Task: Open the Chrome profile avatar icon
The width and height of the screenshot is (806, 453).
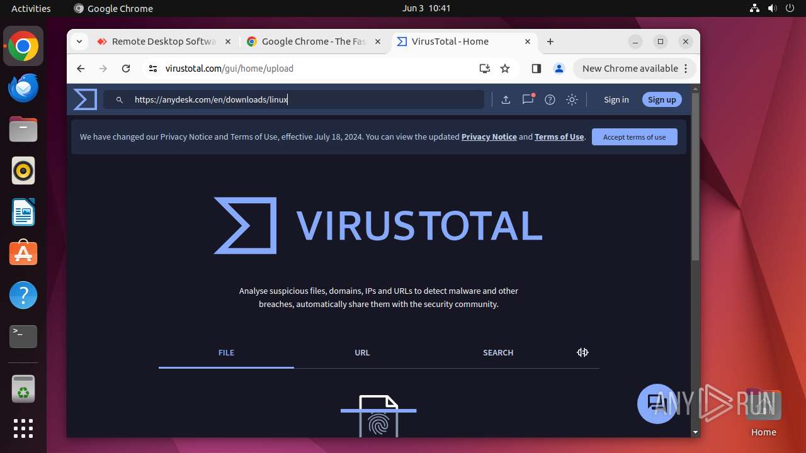Action: [559, 69]
